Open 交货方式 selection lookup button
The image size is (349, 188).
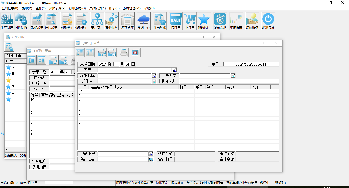pos(233,76)
